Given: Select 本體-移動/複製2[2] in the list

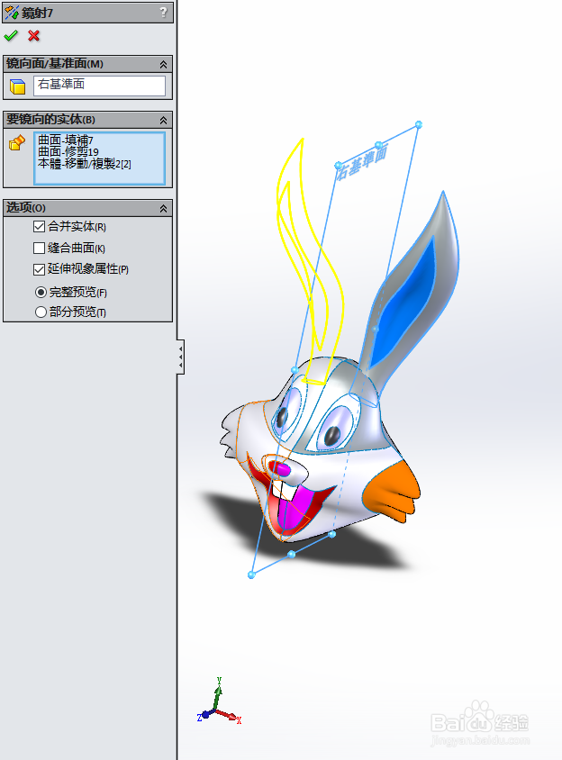Looking at the screenshot, I should [x=85, y=164].
